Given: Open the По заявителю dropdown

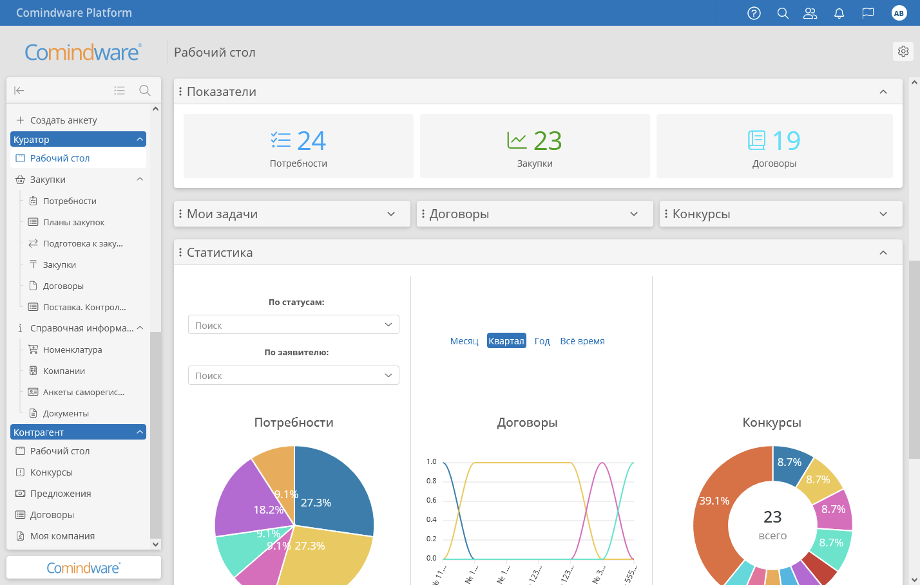Looking at the screenshot, I should 294,375.
